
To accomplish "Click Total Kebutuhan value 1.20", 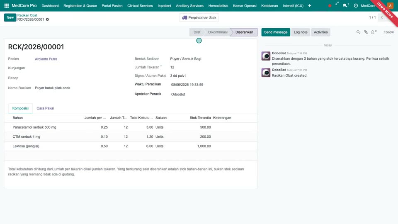I will pos(150,136).
